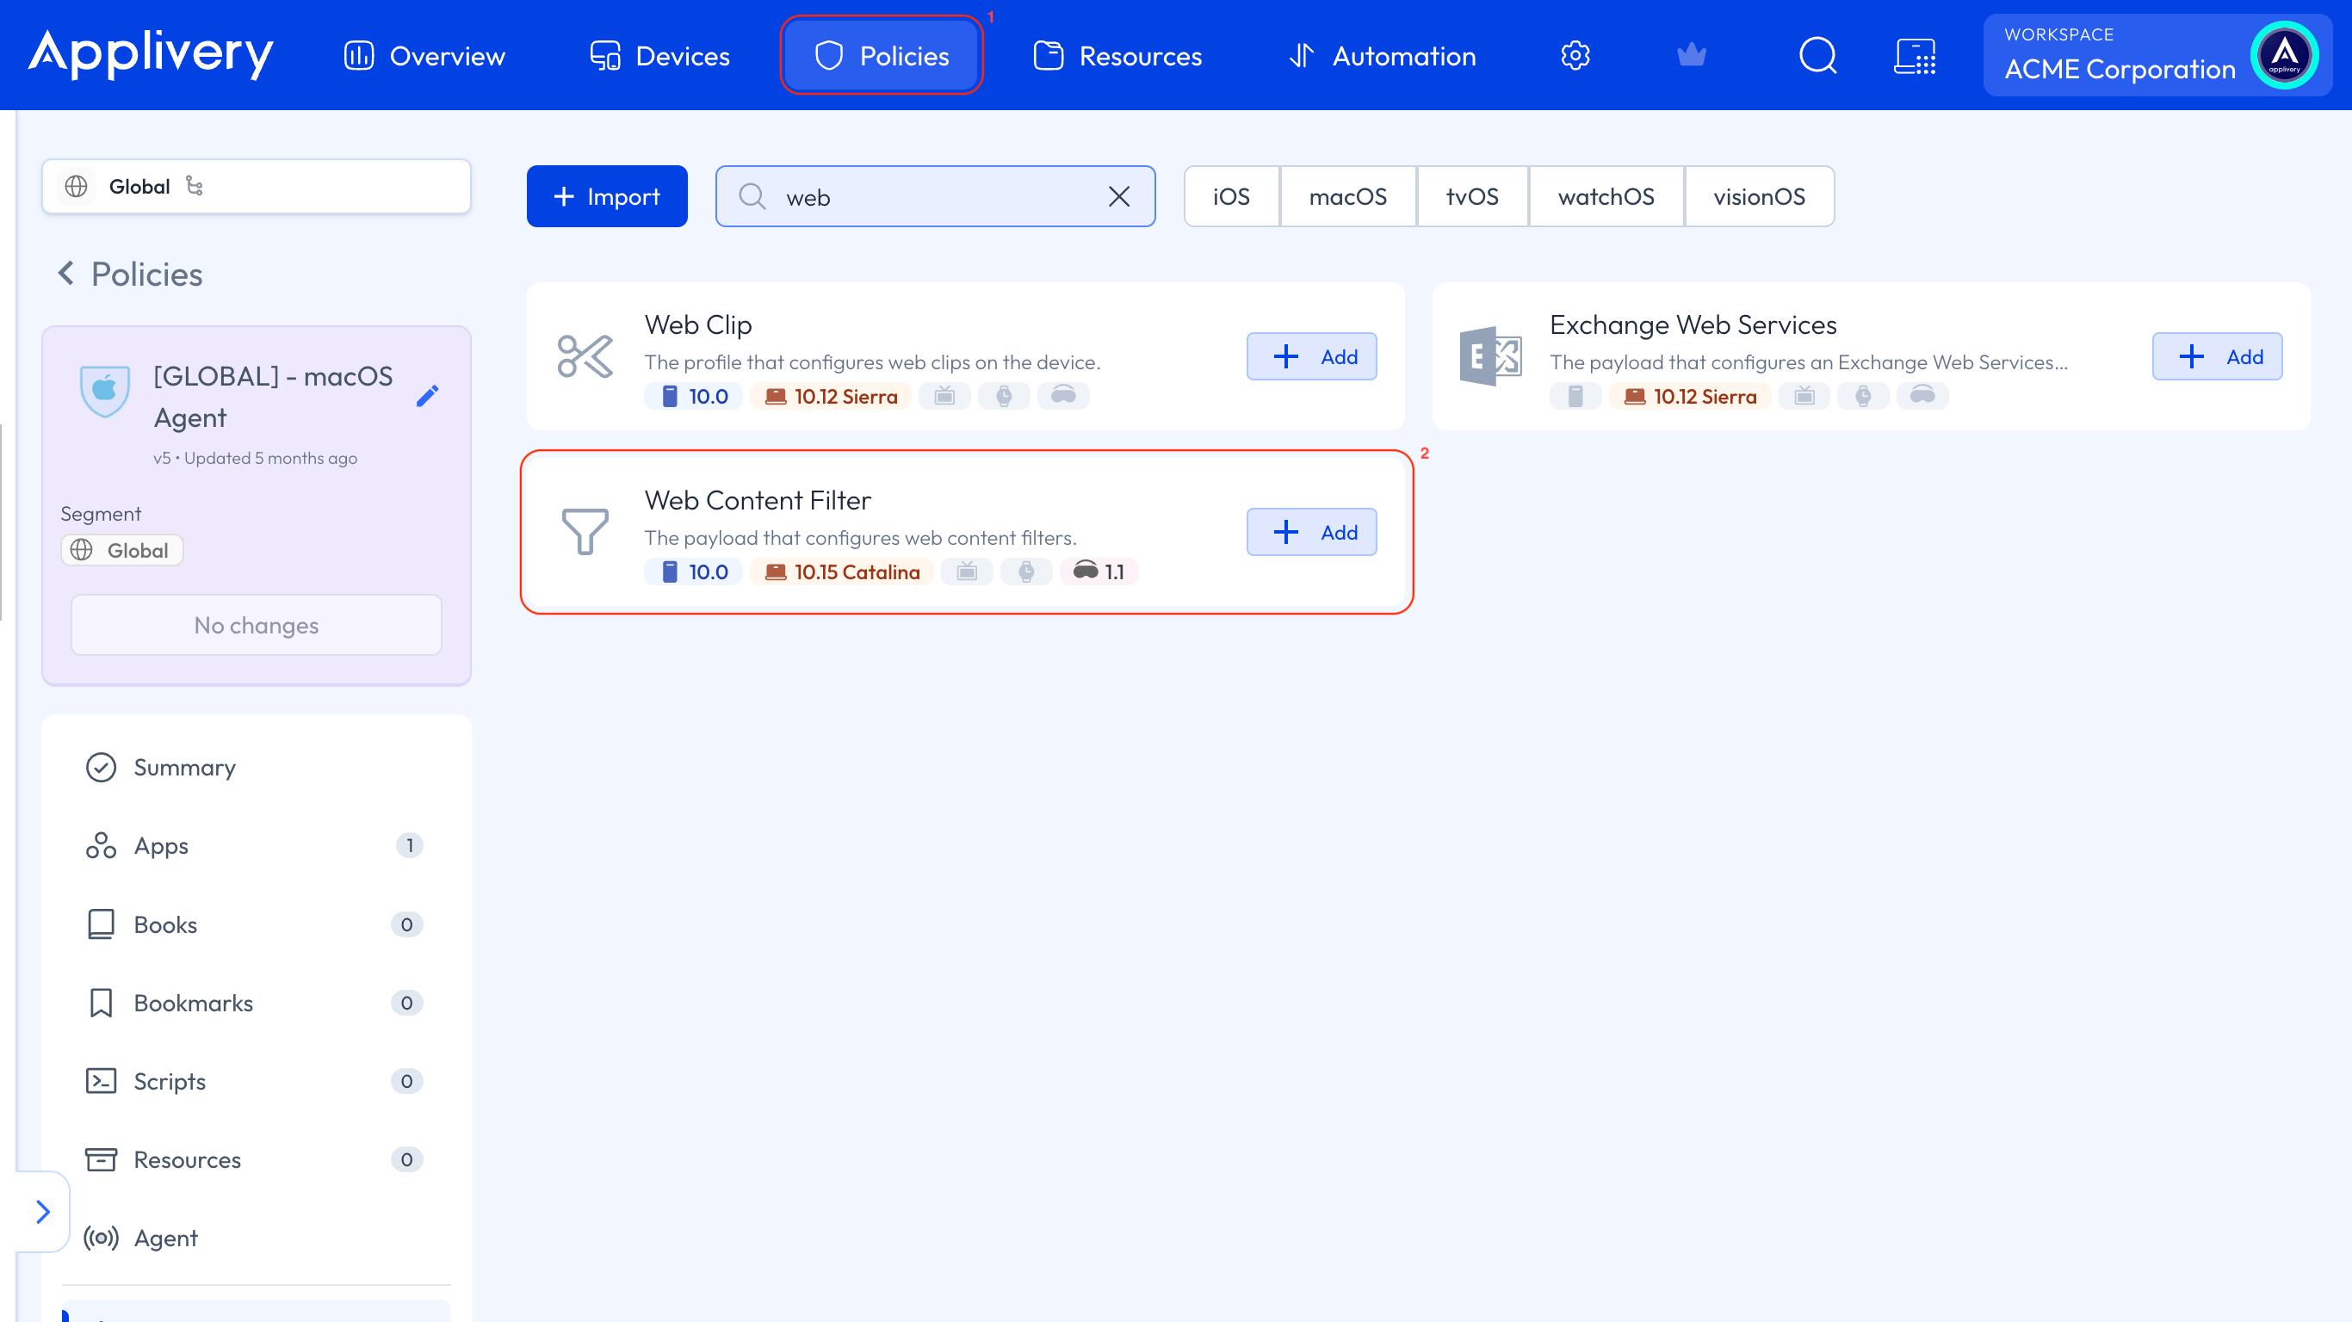Edit policy name with pencil icon
The width and height of the screenshot is (2352, 1322).
tap(427, 395)
